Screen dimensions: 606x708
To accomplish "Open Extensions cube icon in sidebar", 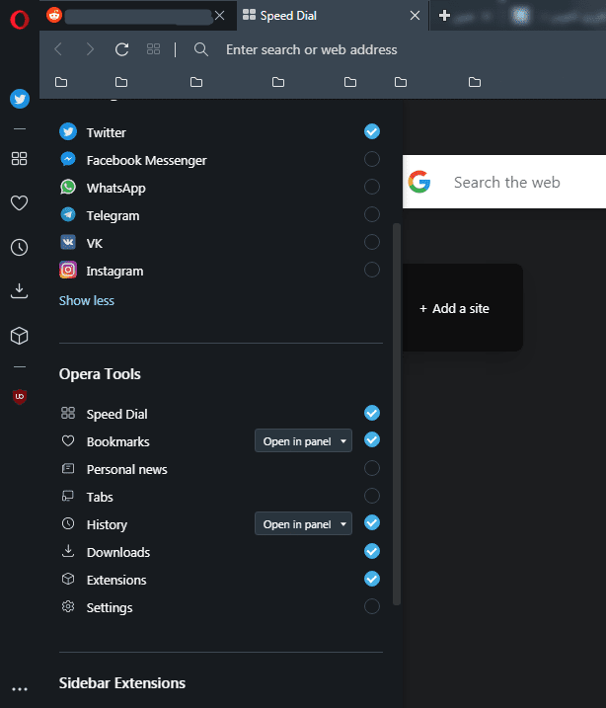I will click(19, 336).
